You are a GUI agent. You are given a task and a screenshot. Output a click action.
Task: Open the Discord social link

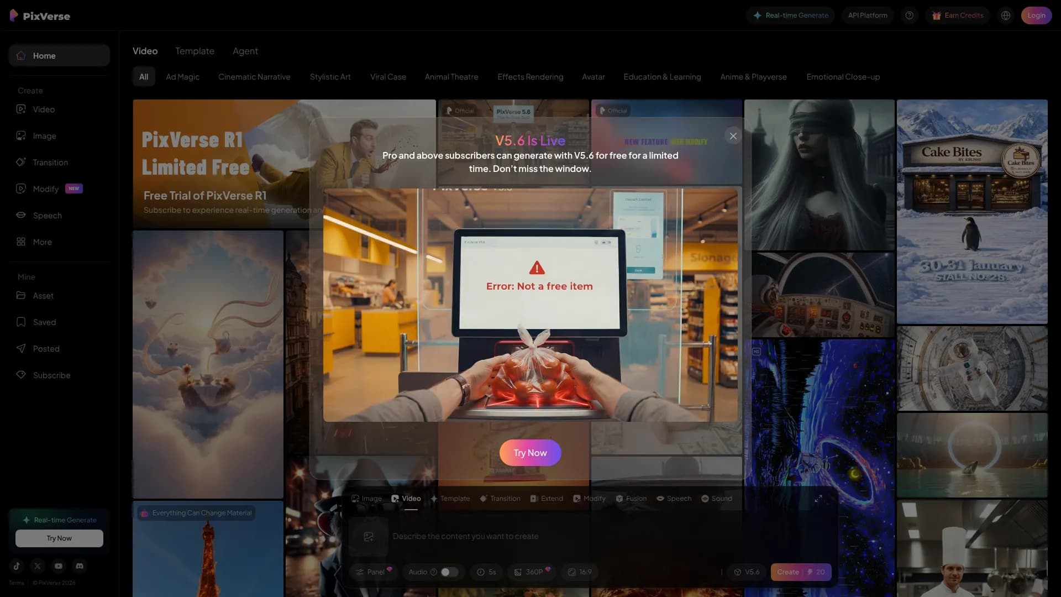coord(80,566)
